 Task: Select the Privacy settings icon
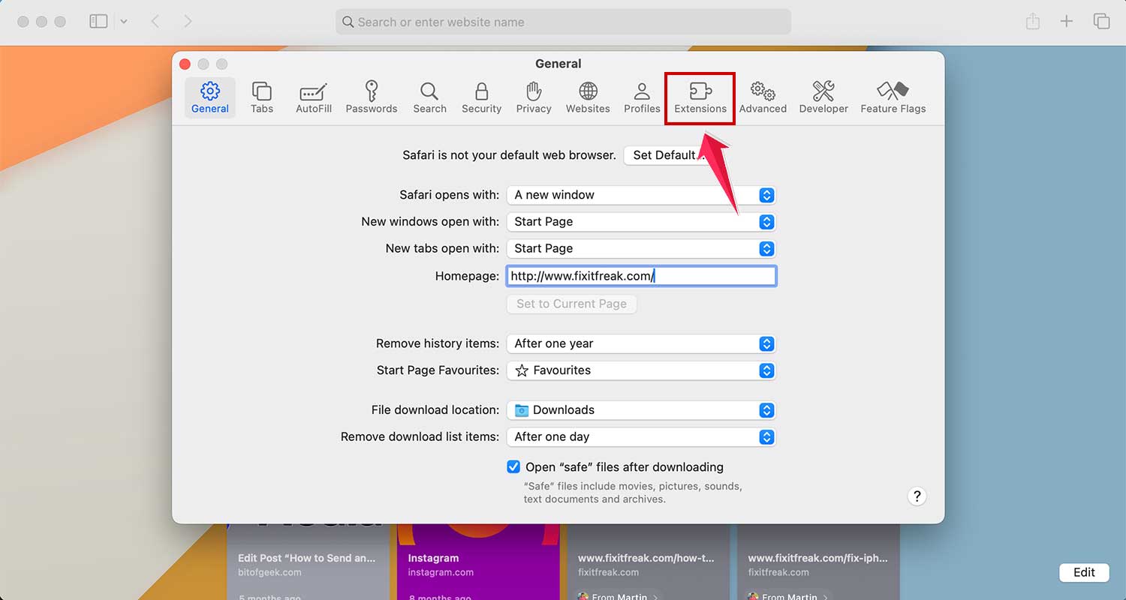[533, 97]
